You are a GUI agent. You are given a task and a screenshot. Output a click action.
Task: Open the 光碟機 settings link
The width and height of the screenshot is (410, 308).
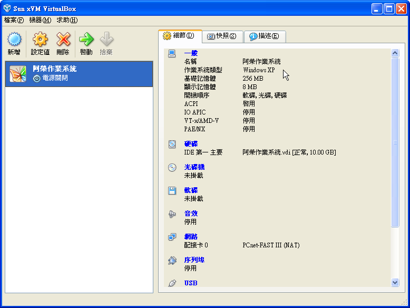click(194, 167)
